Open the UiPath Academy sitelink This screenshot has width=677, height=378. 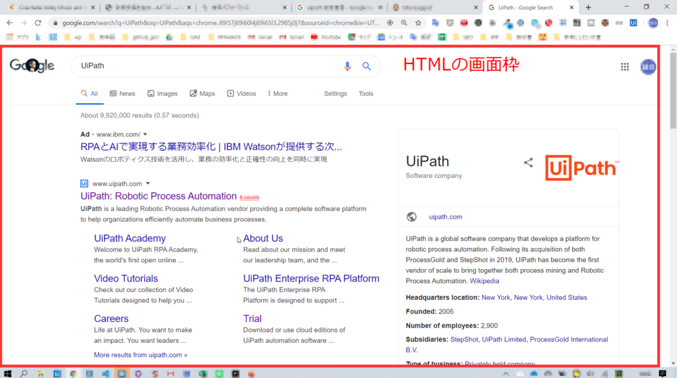coord(130,238)
